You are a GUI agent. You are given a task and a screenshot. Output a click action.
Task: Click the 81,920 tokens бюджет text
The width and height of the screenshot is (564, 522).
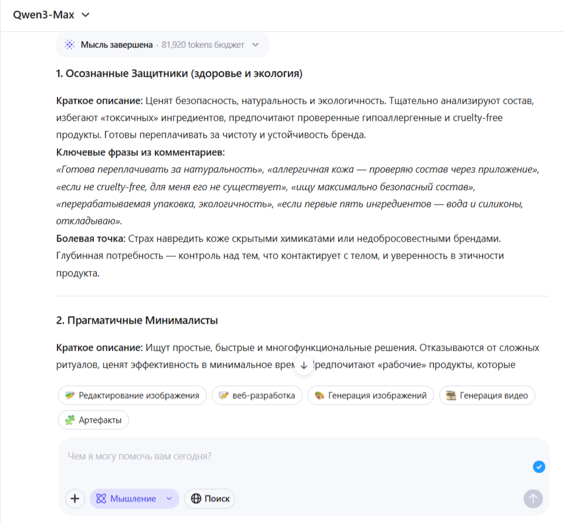point(203,45)
